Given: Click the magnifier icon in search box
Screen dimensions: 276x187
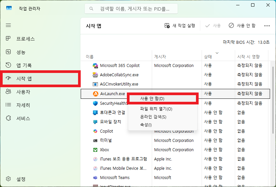Looking at the screenshot, I should point(91,9).
